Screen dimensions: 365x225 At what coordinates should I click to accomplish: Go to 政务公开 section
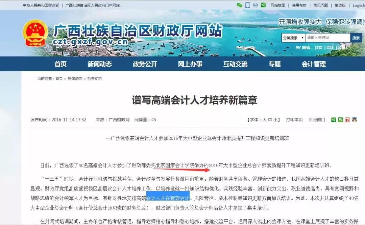[145, 64]
